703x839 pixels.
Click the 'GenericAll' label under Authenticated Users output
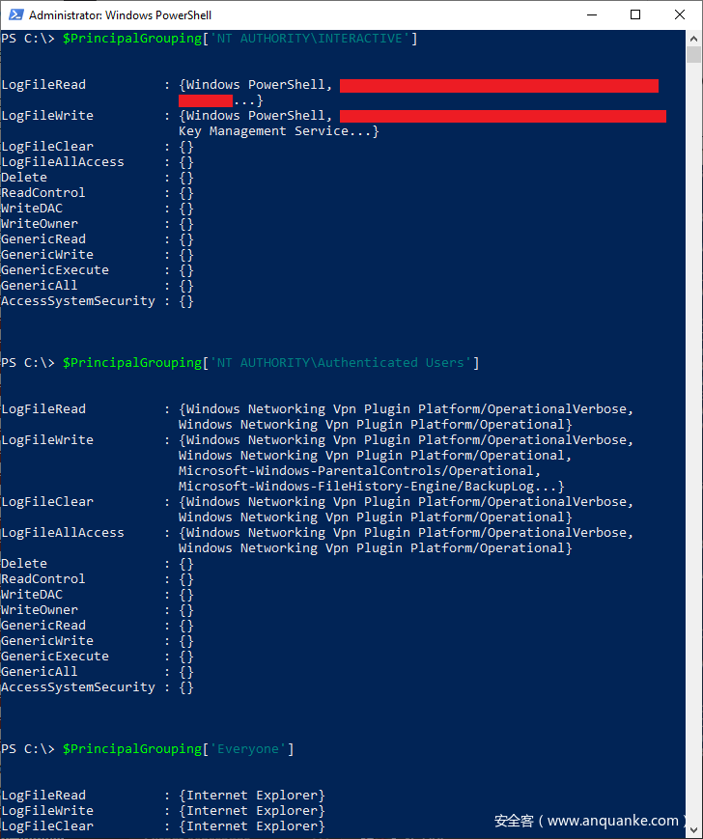click(x=40, y=672)
